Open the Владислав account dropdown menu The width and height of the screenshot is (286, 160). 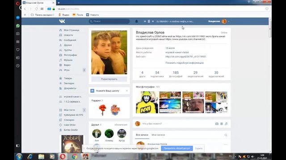tap(219, 21)
